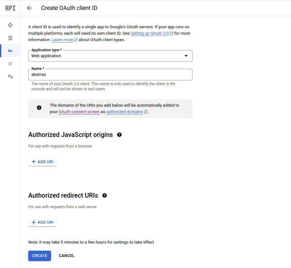This screenshot has width=291, height=268.
Task: Click the API logo in the sidebar
Action: 10,8
